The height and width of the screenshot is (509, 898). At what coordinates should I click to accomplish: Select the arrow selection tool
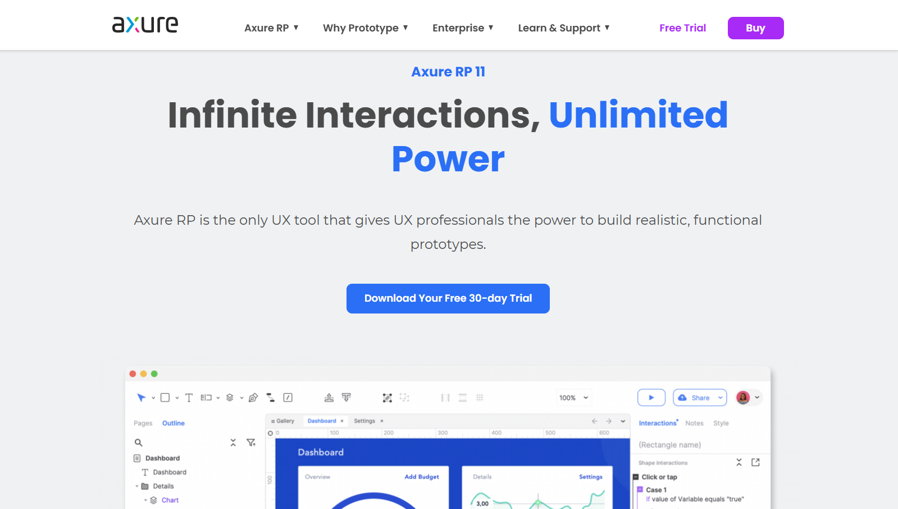(x=141, y=398)
